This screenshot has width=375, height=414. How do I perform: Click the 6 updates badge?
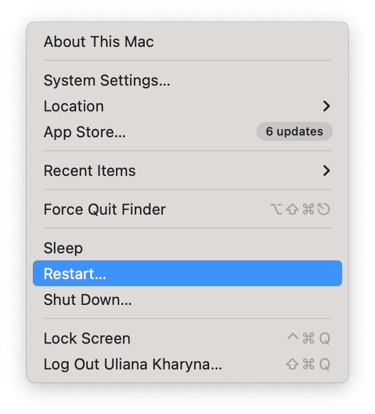coord(294,132)
